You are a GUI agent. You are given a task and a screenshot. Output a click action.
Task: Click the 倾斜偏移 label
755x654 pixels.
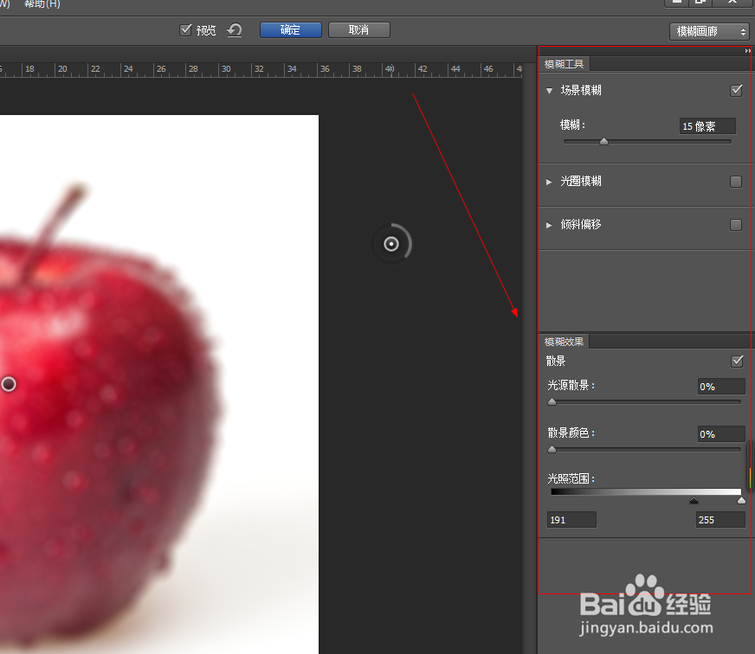(x=581, y=225)
